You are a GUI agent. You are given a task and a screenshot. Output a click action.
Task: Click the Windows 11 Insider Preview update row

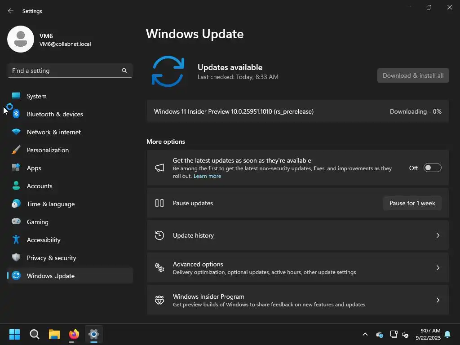pos(297,111)
